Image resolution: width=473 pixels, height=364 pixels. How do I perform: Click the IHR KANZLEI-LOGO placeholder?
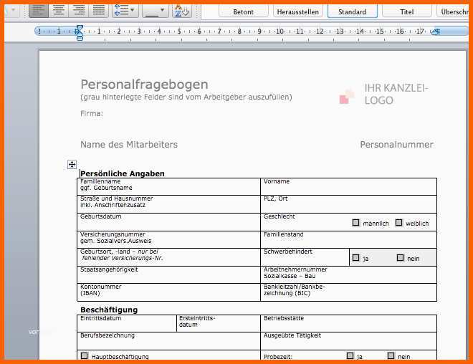point(396,94)
